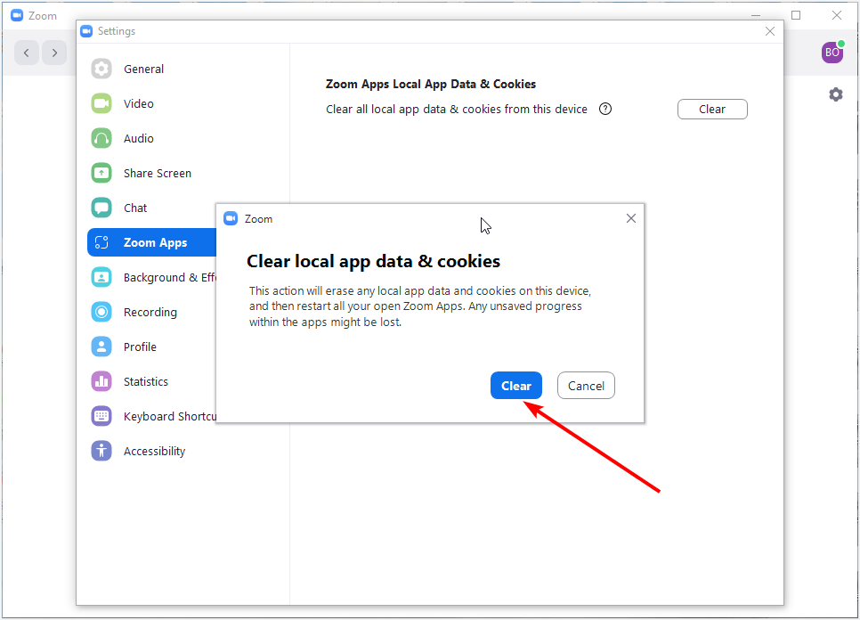Screen dimensions: 860x620
Task: Maximize the main Zoom window
Action: (796, 15)
